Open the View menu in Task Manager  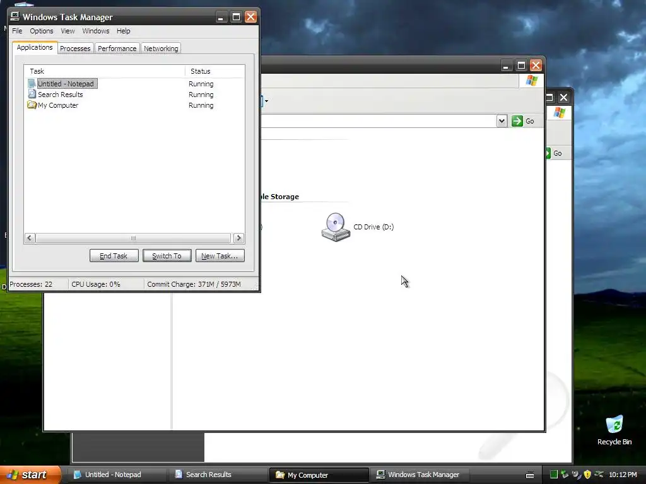[68, 31]
